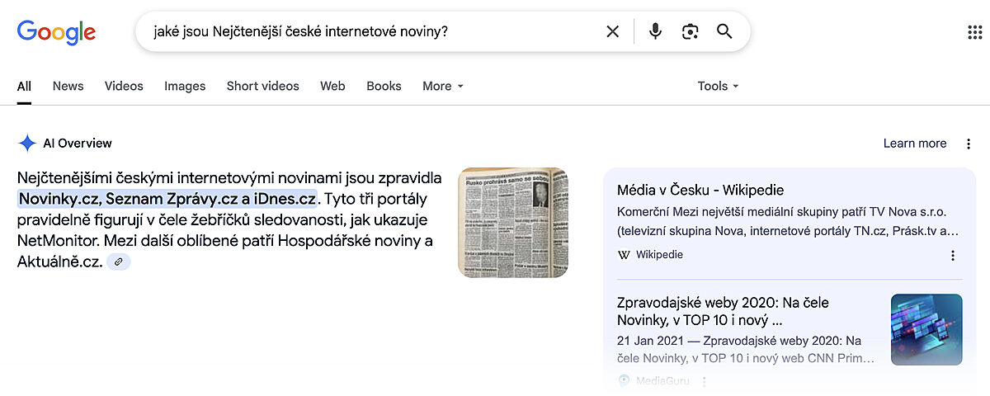
Task: Open Média v Česku Wikipedie source
Action: coord(700,190)
